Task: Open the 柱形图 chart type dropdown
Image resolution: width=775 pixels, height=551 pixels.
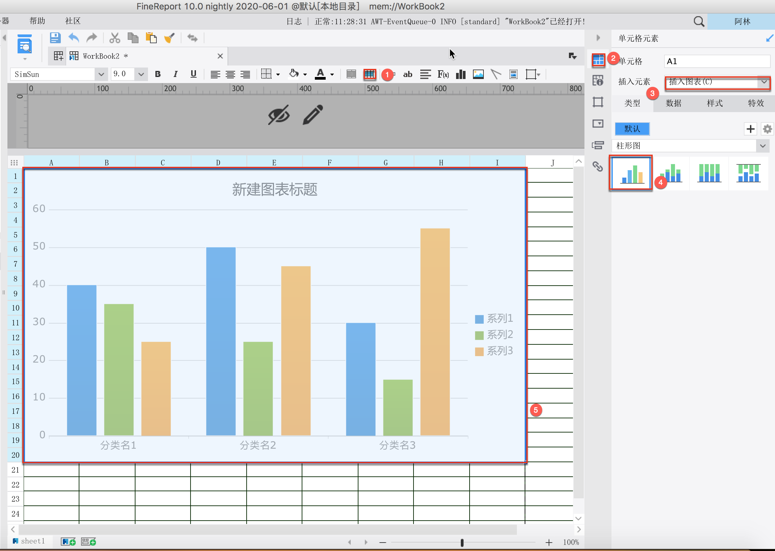Action: click(762, 146)
